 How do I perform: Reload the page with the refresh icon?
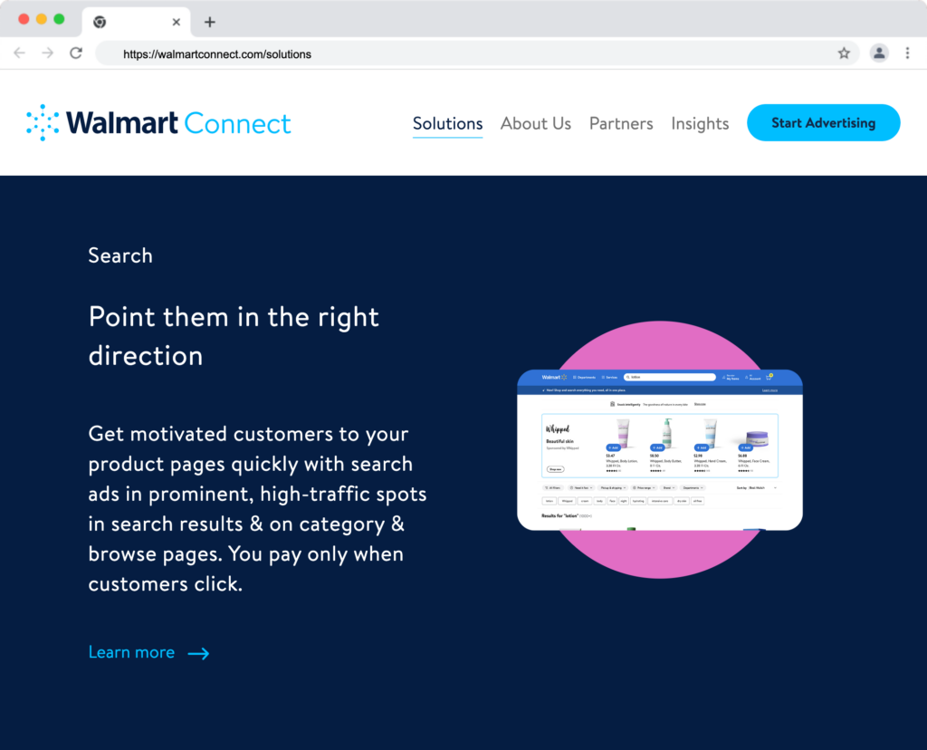[x=76, y=53]
